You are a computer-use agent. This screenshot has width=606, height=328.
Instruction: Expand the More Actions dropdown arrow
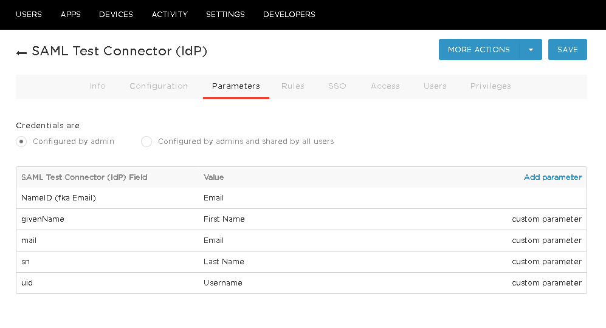pyautogui.click(x=531, y=50)
